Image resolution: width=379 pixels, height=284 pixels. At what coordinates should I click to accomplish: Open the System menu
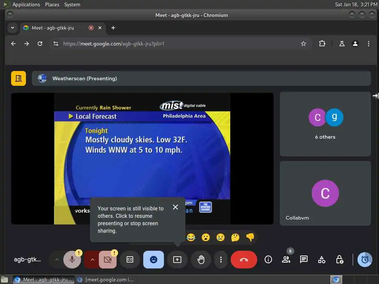pyautogui.click(x=72, y=4)
